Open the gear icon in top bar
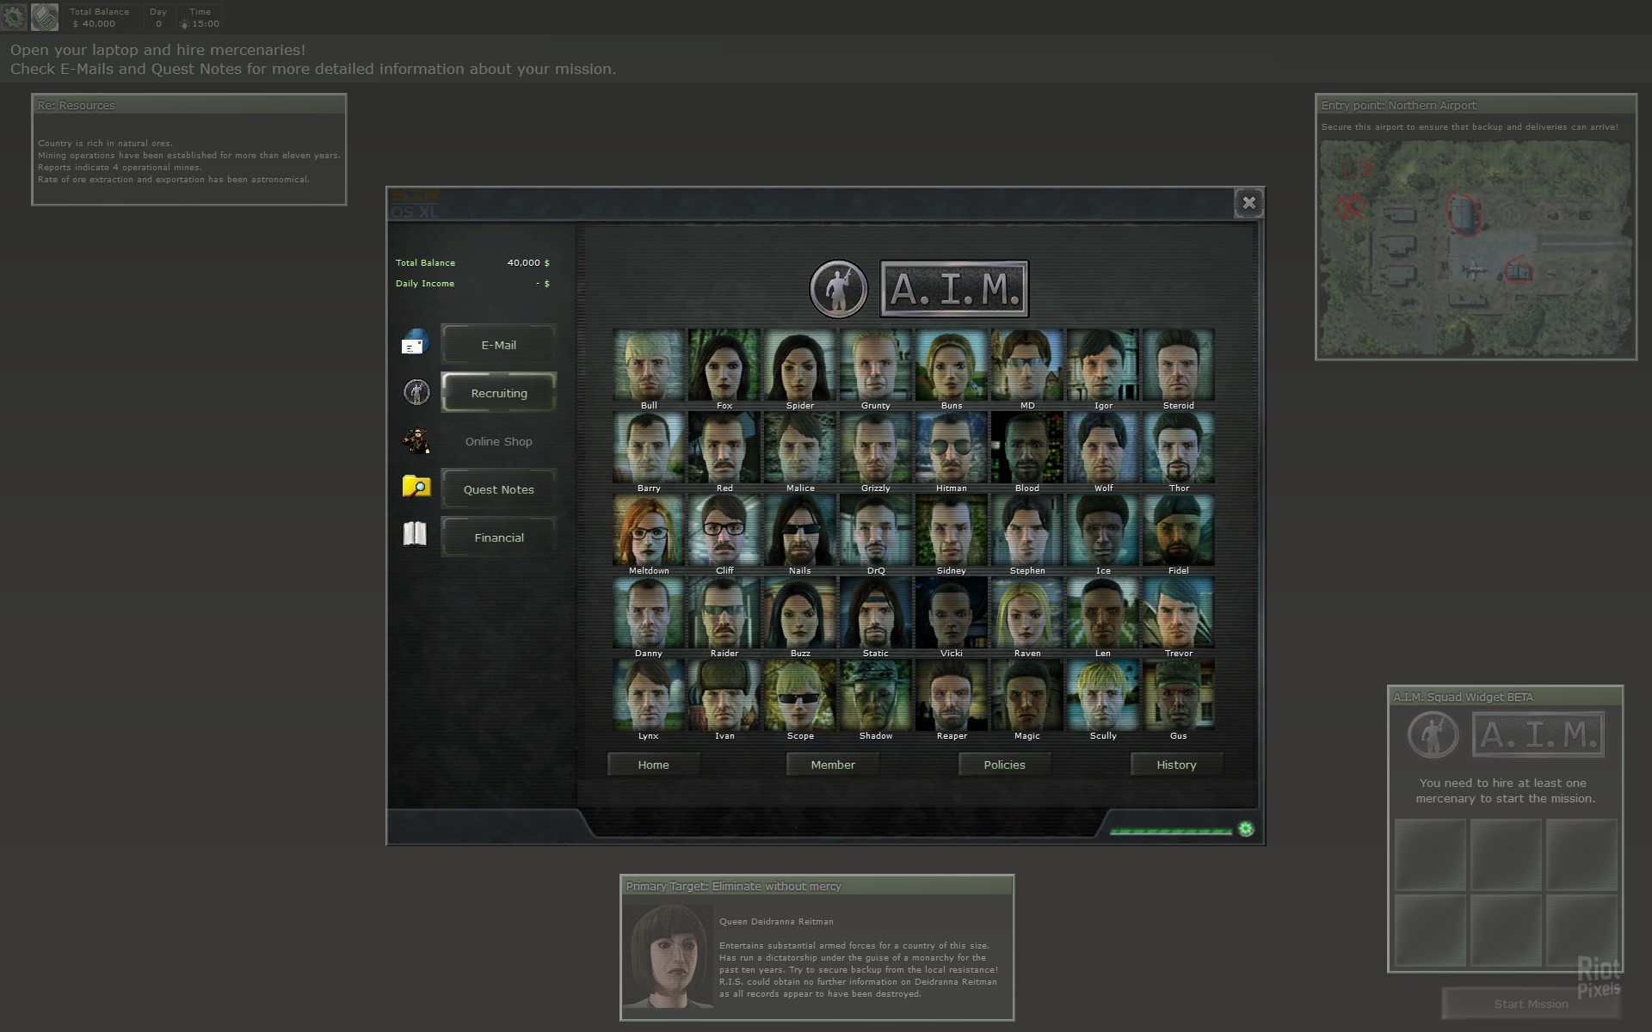The width and height of the screenshot is (1652, 1032). [14, 16]
